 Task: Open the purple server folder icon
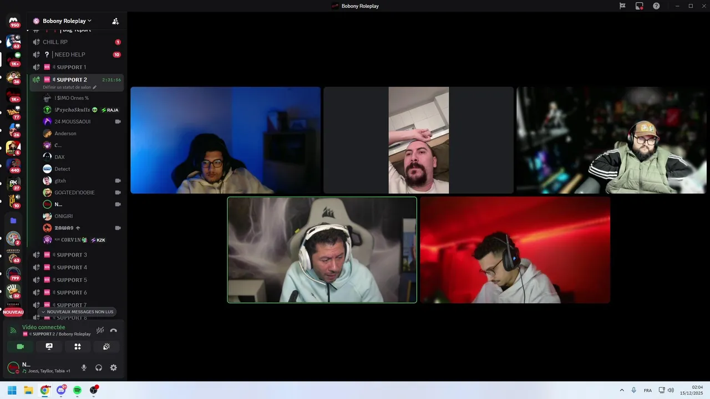pyautogui.click(x=13, y=221)
